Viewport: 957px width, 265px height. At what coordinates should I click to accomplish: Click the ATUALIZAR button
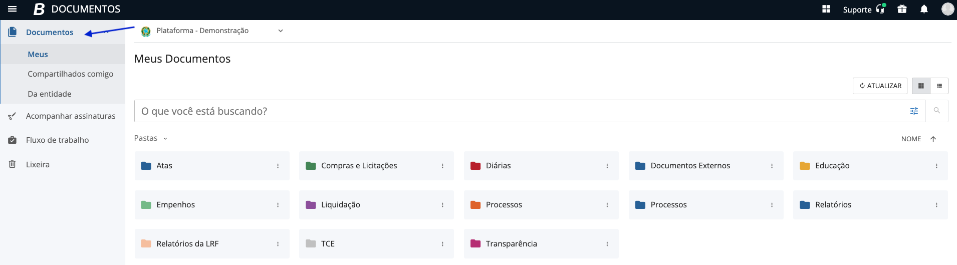[880, 86]
